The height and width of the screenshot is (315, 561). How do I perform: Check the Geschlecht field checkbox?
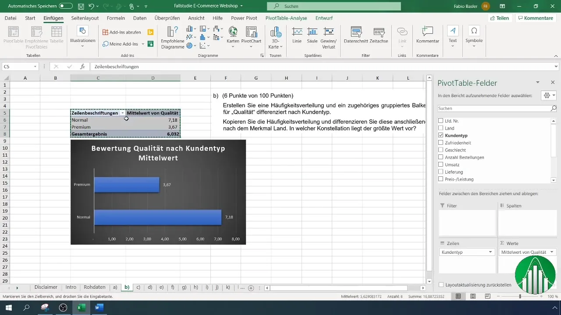coord(441,150)
